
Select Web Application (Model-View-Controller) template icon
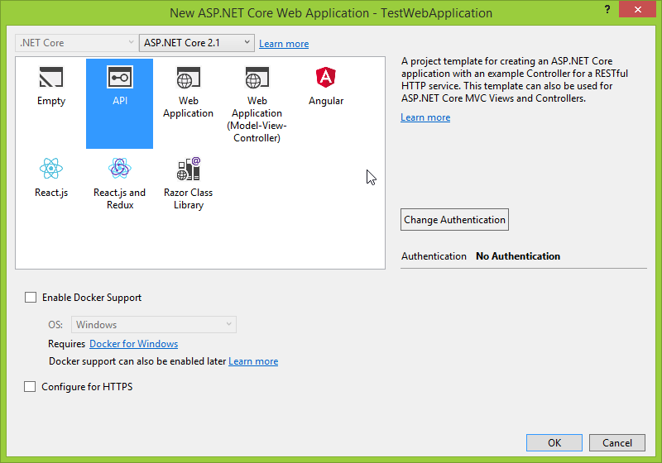(257, 78)
